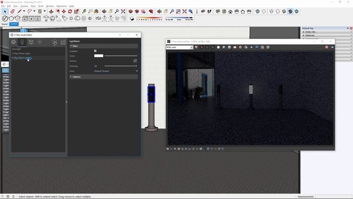This screenshot has height=199, width=353.
Task: Open Geometry tab in Asset Editor
Action: coord(31,42)
